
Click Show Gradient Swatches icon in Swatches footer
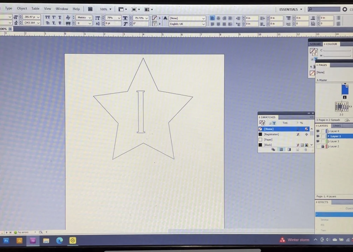pos(289,150)
